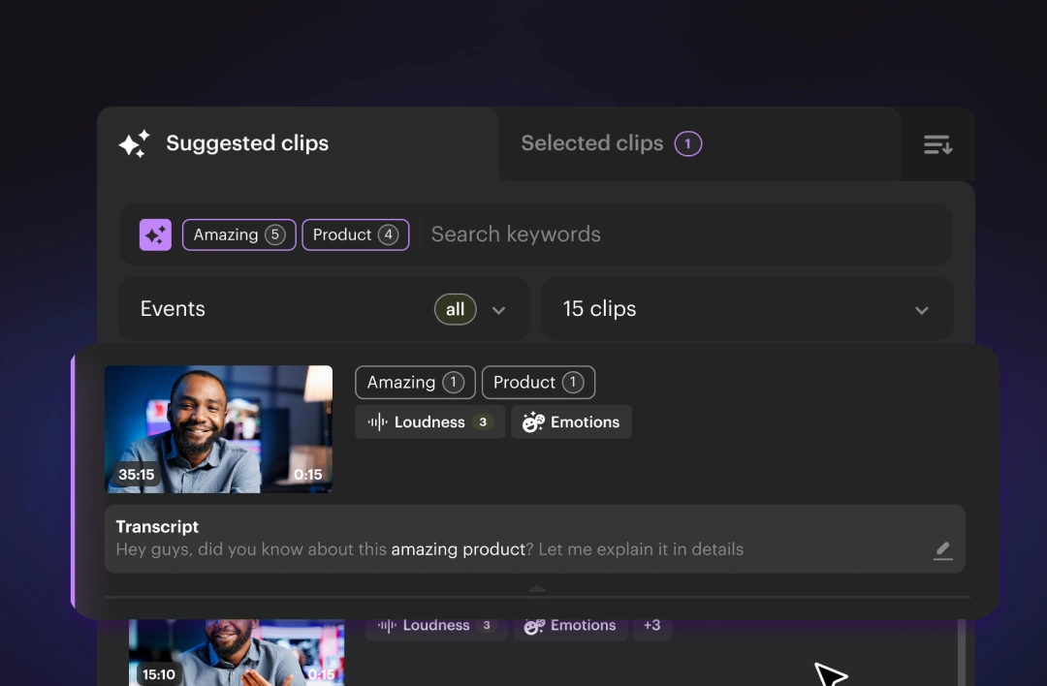Select the 35:15 clip thumbnail
This screenshot has width=1047, height=686.
click(x=218, y=428)
